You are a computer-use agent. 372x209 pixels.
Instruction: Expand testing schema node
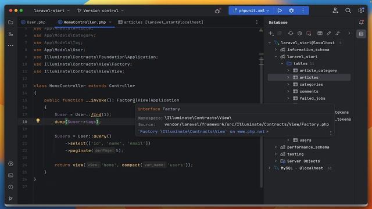(x=276, y=154)
